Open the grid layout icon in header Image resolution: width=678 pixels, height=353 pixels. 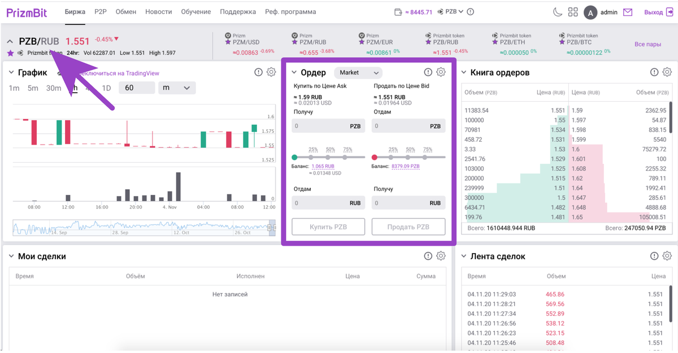coord(573,12)
